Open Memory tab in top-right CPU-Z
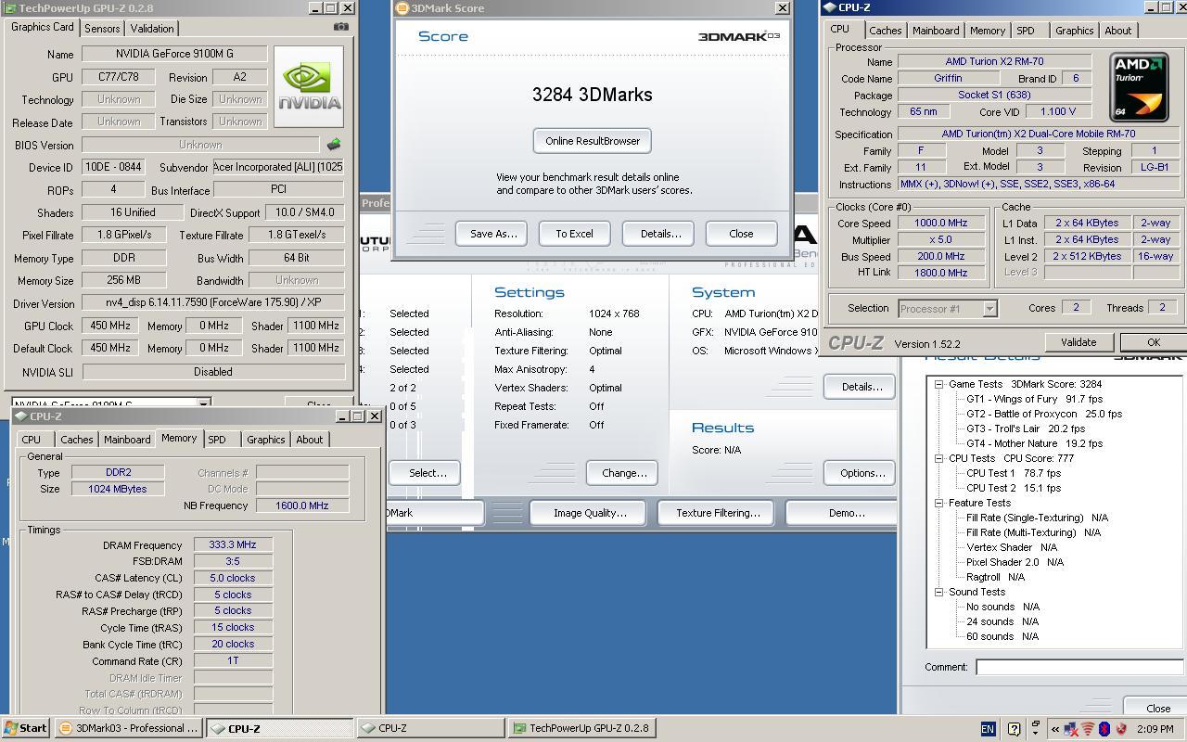Screen dimensions: 1187x742 click(x=988, y=31)
